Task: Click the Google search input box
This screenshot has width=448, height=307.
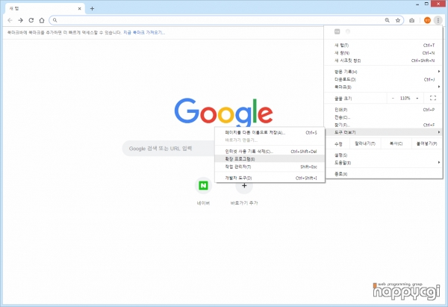Action: (x=169, y=149)
